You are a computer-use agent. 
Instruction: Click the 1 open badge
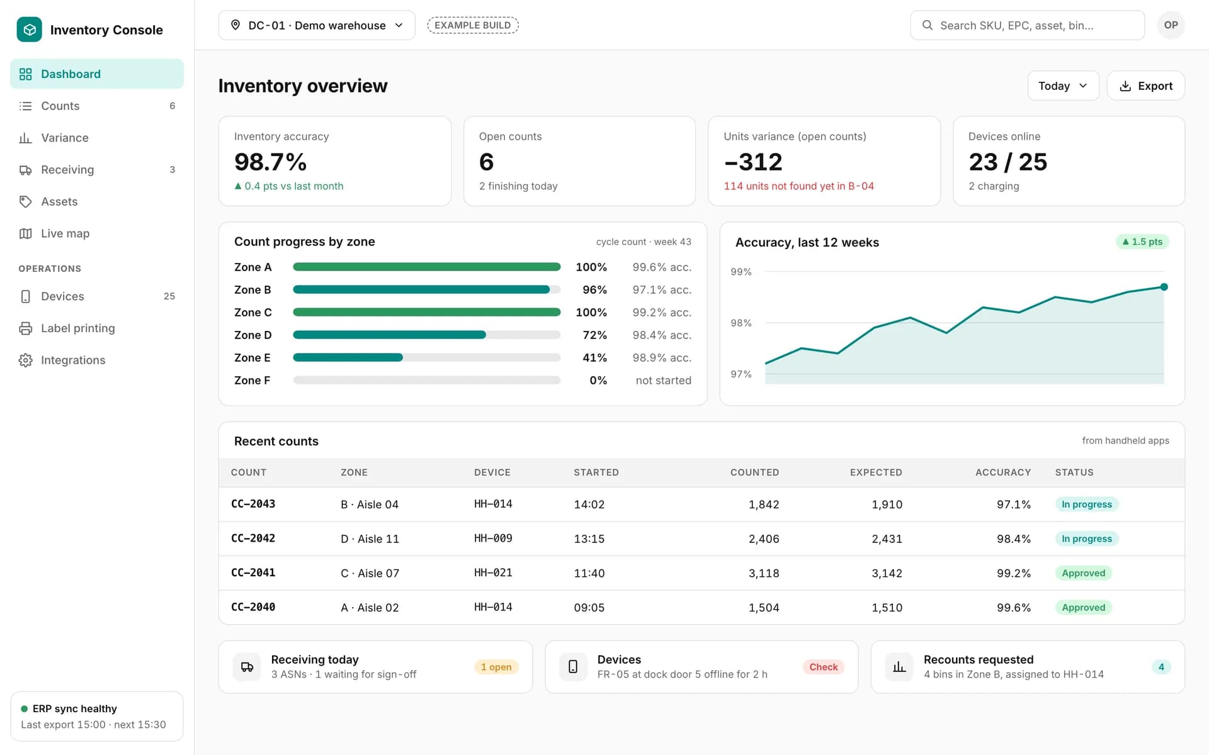496,667
